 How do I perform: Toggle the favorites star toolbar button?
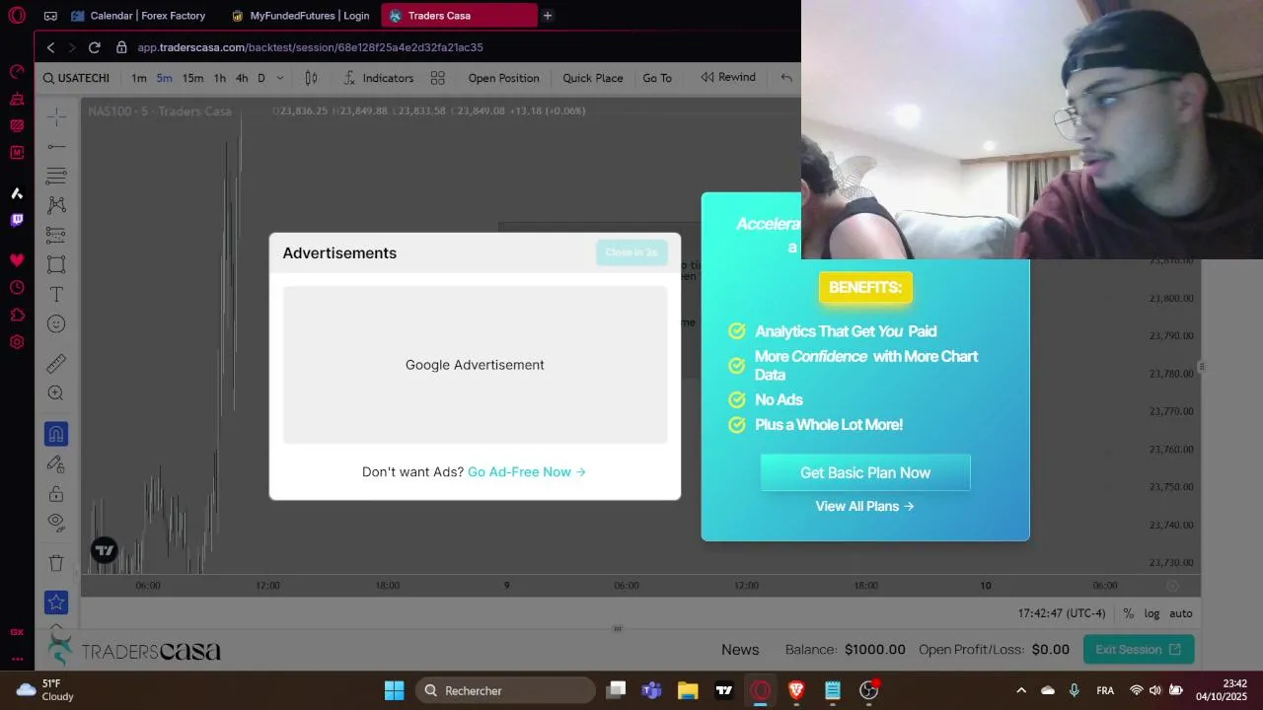(x=56, y=603)
